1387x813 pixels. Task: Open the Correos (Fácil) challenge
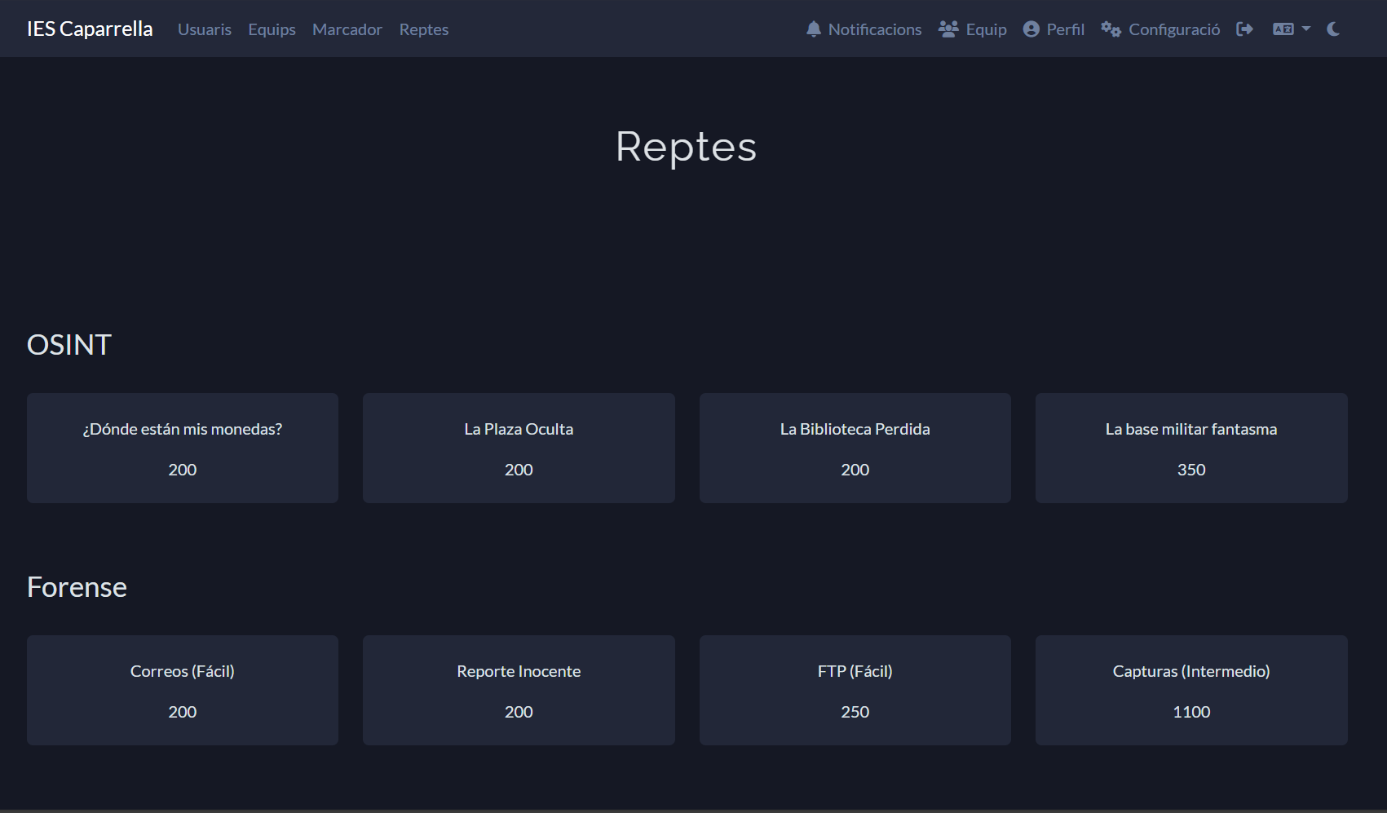click(x=183, y=690)
